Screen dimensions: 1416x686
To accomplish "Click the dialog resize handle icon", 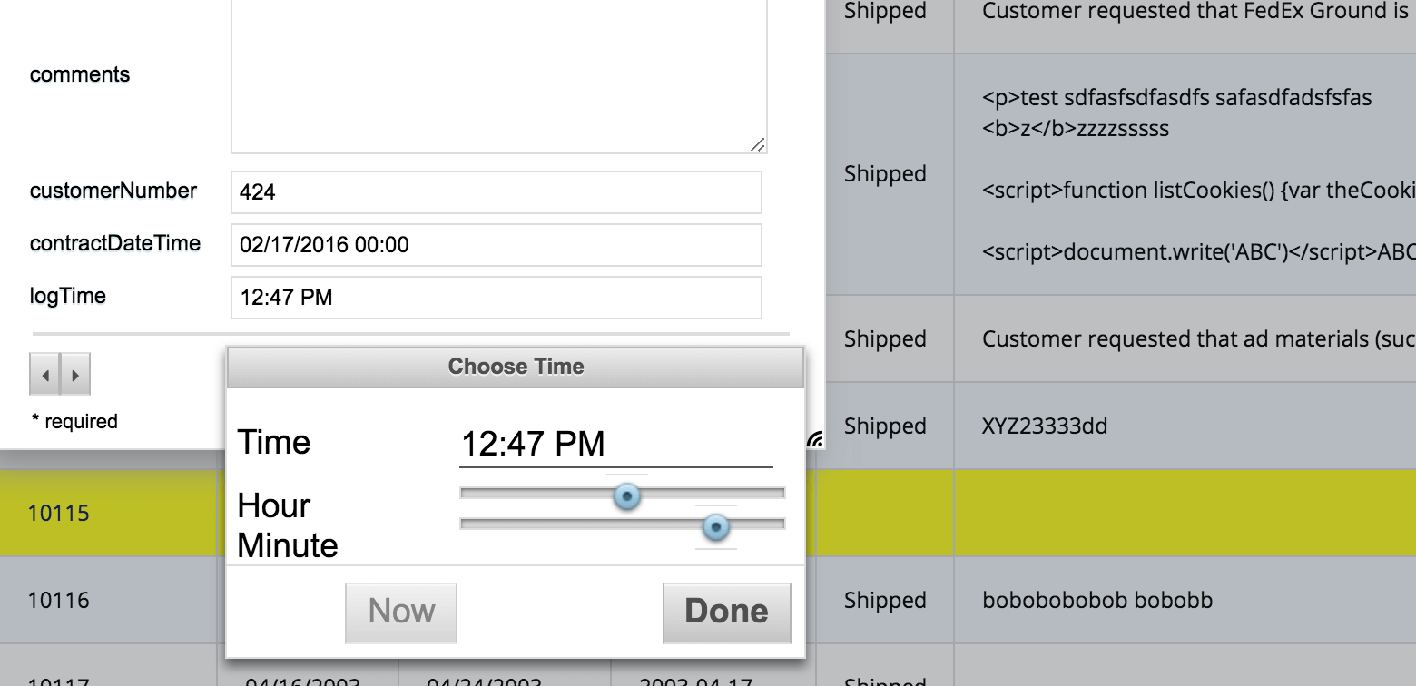I will (816, 440).
